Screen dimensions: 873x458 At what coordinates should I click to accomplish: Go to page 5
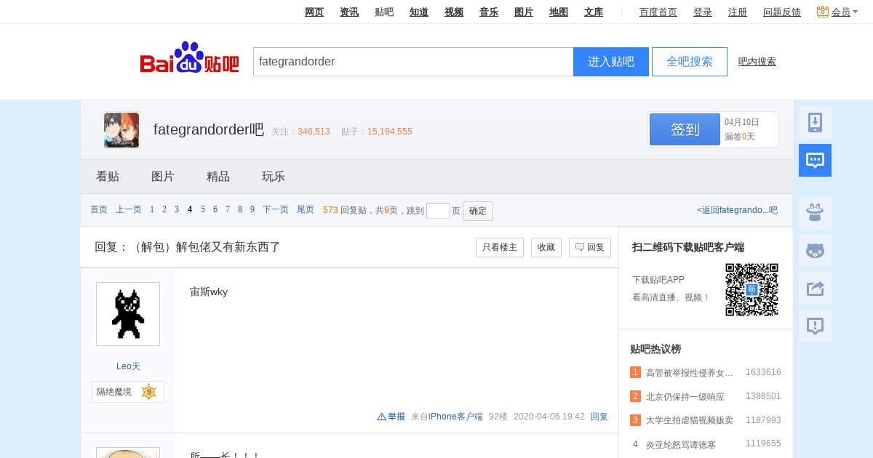coord(203,210)
